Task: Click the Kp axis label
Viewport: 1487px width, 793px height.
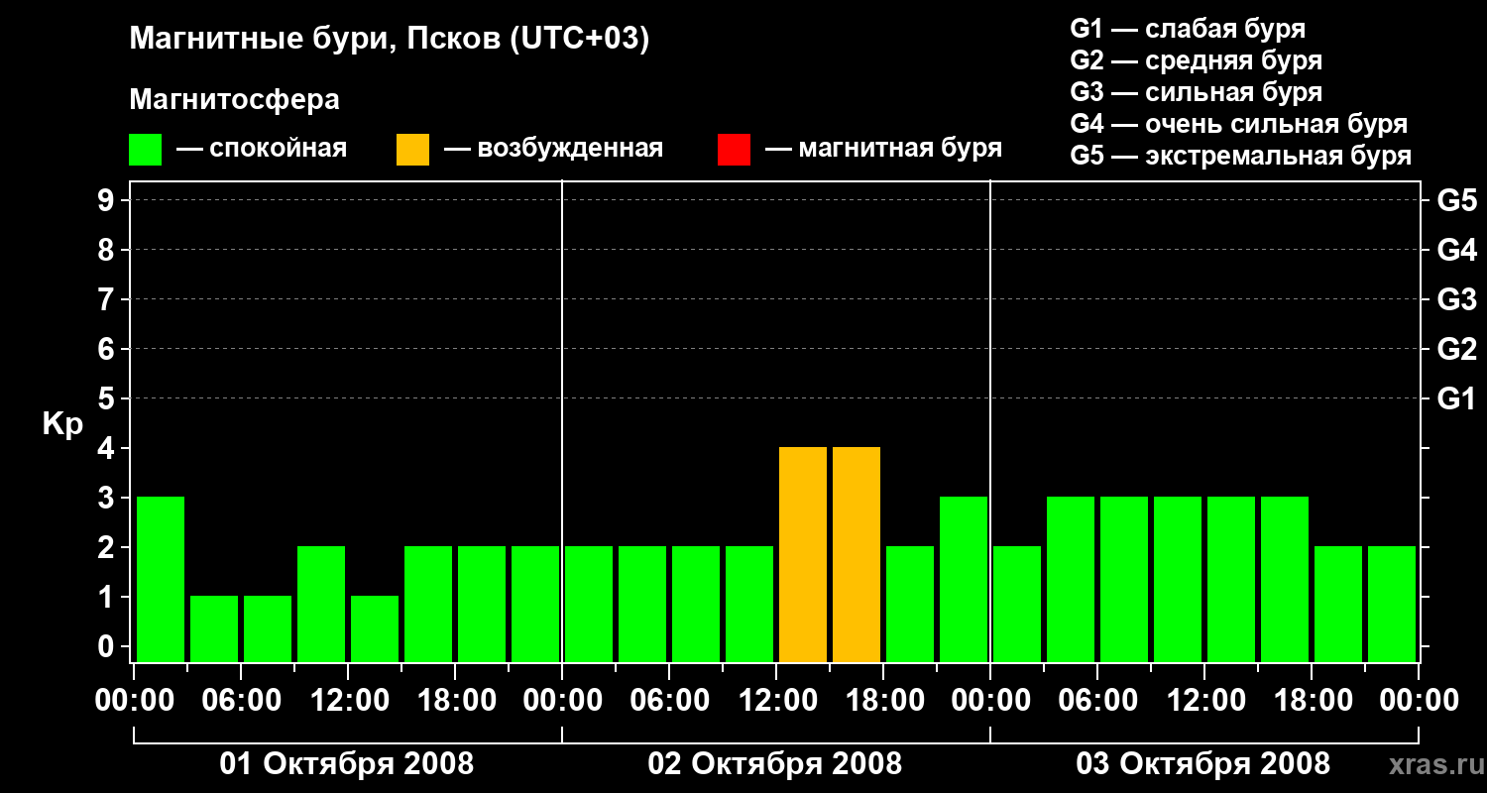Action: pyautogui.click(x=62, y=425)
